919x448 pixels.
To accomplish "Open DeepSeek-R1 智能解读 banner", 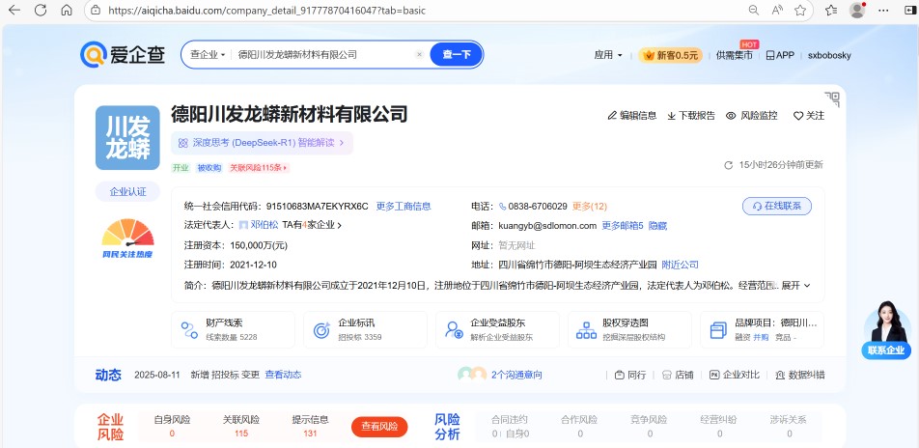I will point(262,143).
